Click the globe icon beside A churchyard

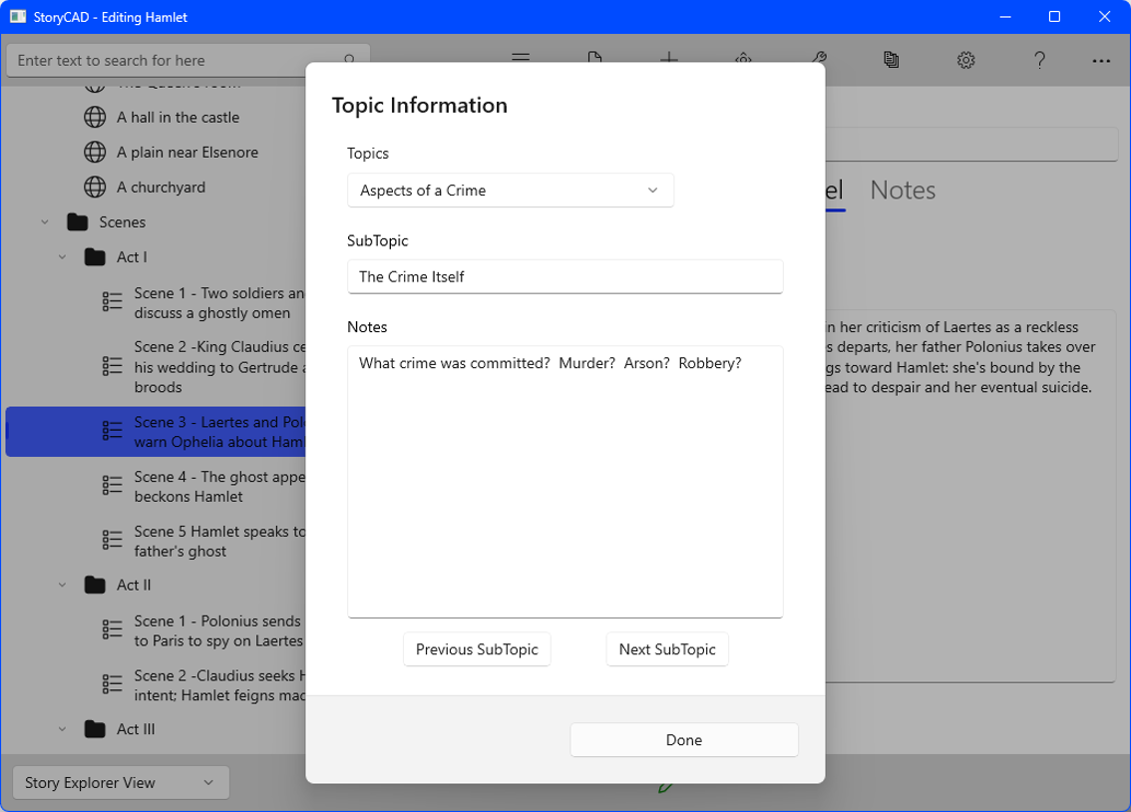(x=95, y=187)
